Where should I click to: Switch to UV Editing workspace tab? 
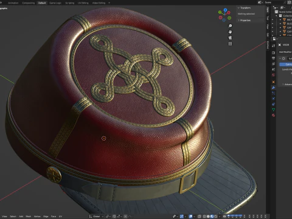pyautogui.click(x=83, y=3)
